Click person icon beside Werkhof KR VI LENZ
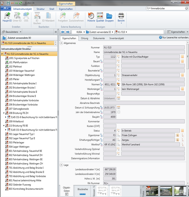The height and width of the screenshot is (197, 189). point(119,144)
